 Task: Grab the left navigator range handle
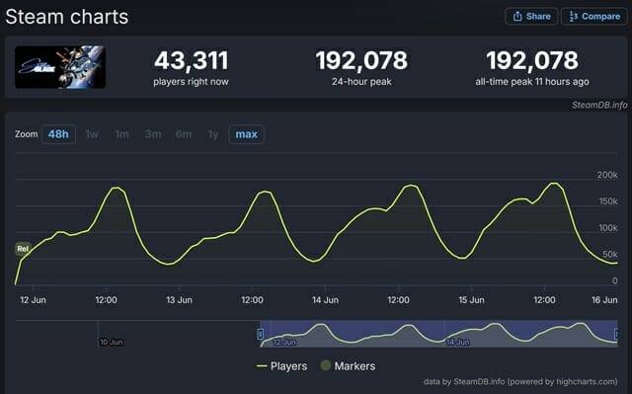pos(261,334)
